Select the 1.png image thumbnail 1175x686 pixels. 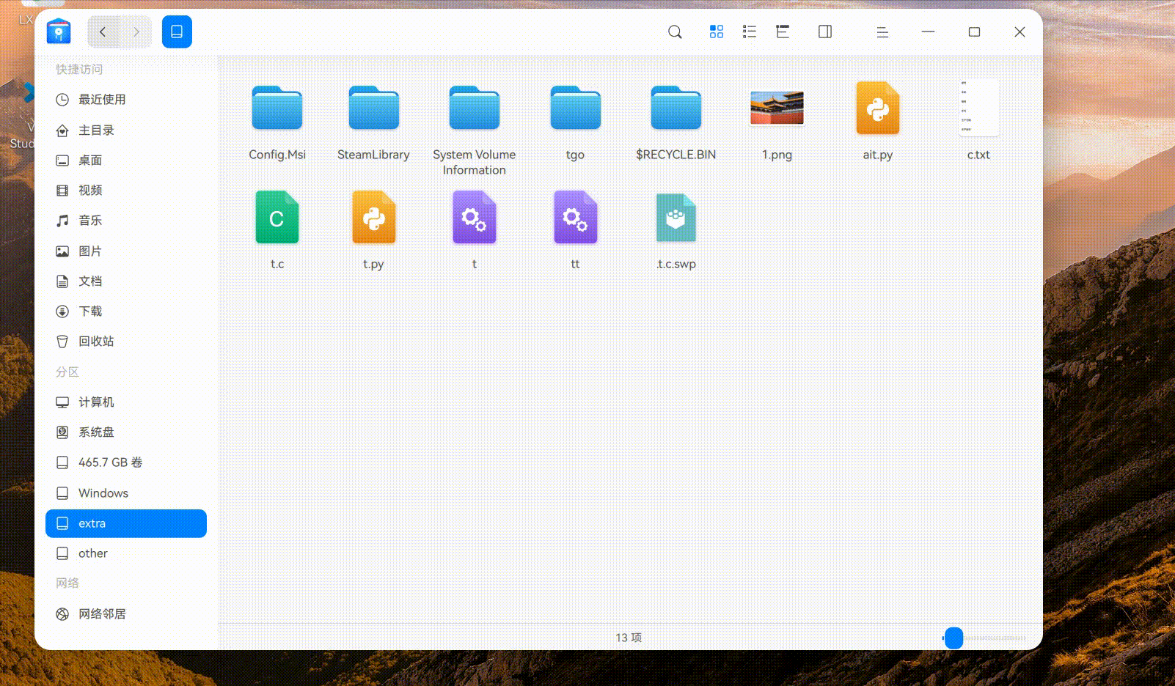[x=777, y=108]
